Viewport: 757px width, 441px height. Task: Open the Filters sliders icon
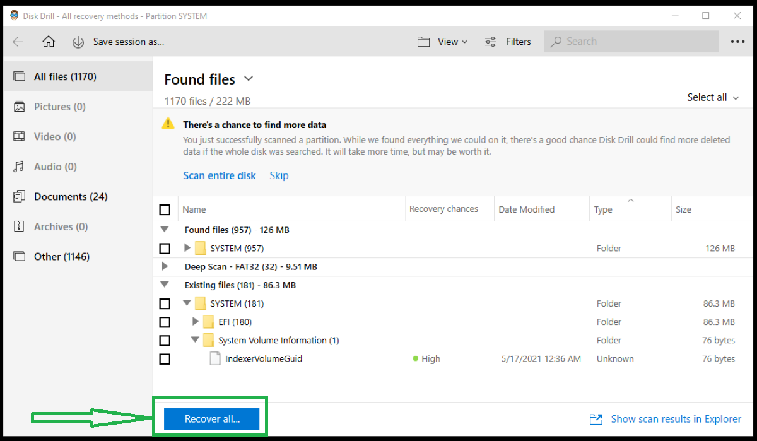point(490,42)
